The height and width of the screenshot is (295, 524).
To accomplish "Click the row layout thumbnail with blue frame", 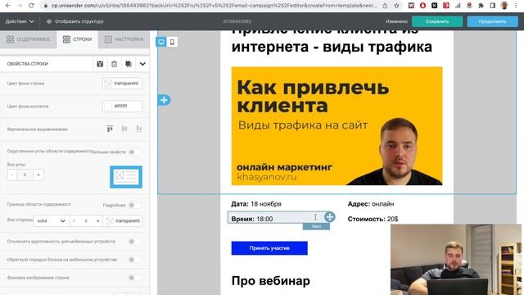I will click(x=126, y=177).
